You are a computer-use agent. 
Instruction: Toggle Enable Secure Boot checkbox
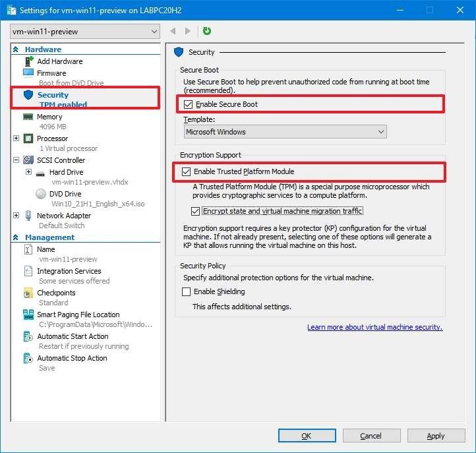188,104
